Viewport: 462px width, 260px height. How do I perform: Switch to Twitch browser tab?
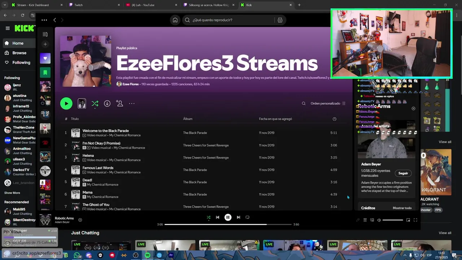[x=94, y=5]
